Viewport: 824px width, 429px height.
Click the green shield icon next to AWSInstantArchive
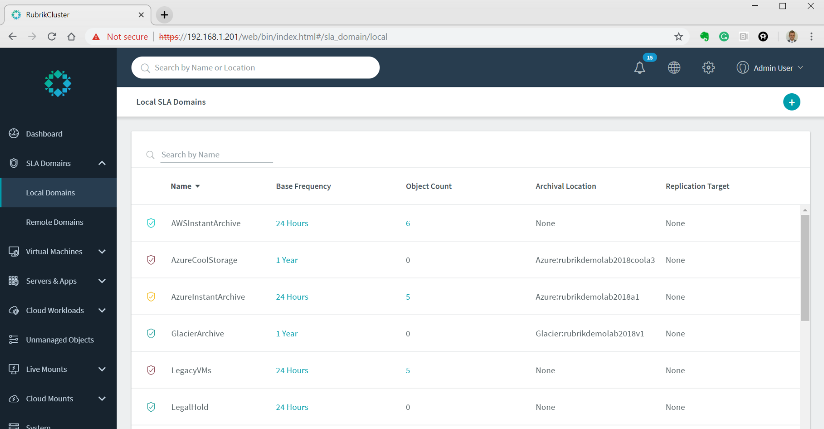tap(151, 223)
